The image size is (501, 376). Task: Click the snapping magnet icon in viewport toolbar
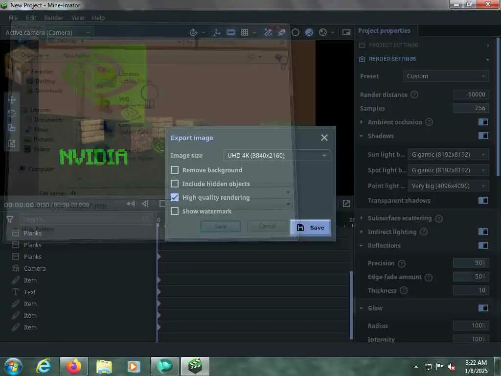point(193,32)
